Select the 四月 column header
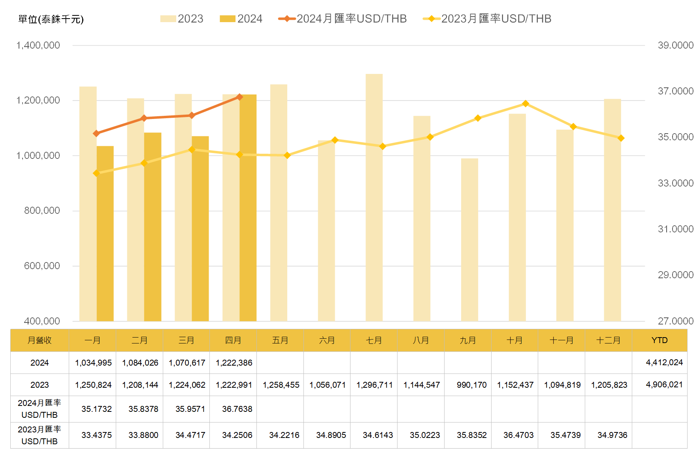This screenshot has width=699, height=449. pos(233,340)
